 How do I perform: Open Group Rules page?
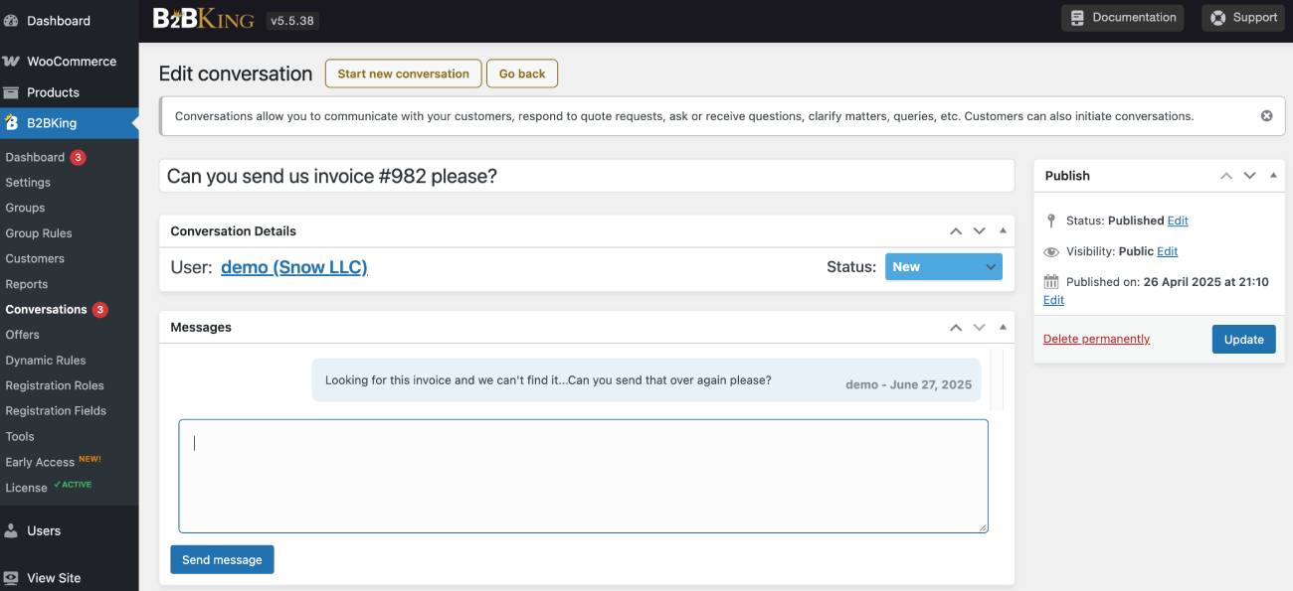(39, 233)
